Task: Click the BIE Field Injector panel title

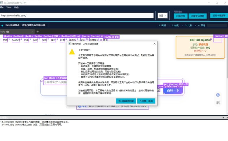Action: tap(200, 40)
